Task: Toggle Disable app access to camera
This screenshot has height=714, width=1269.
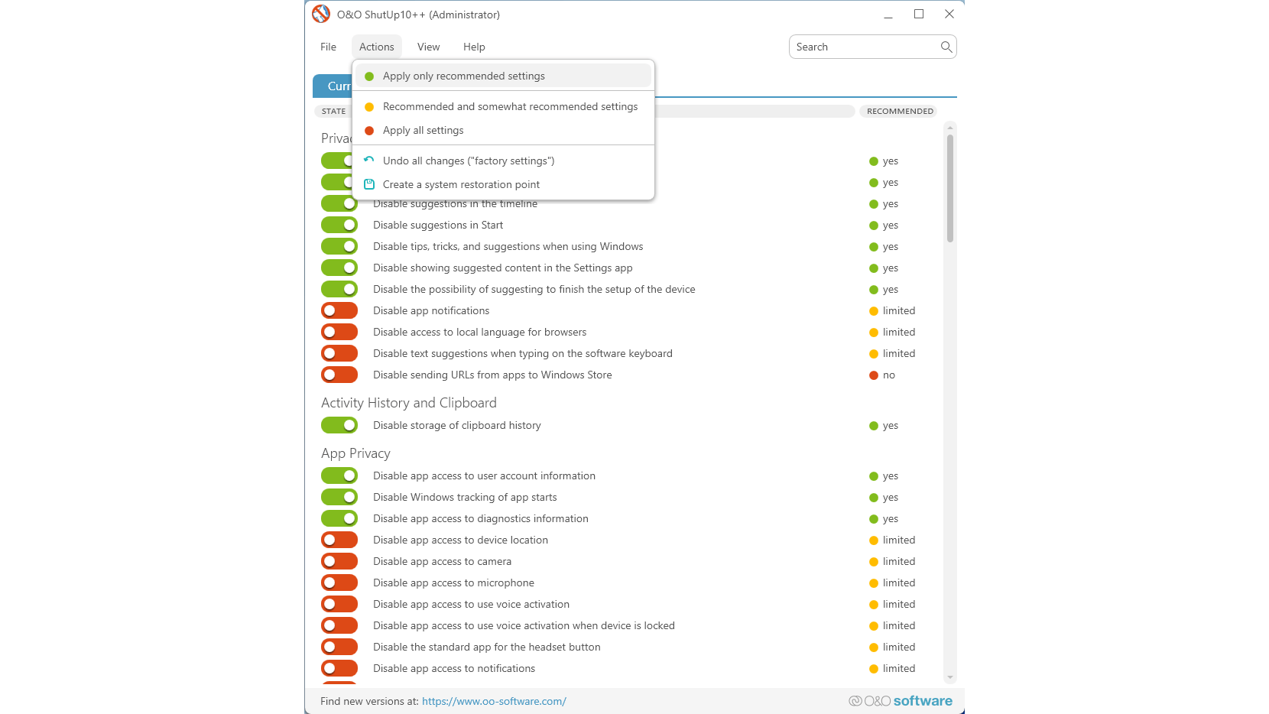Action: [339, 561]
